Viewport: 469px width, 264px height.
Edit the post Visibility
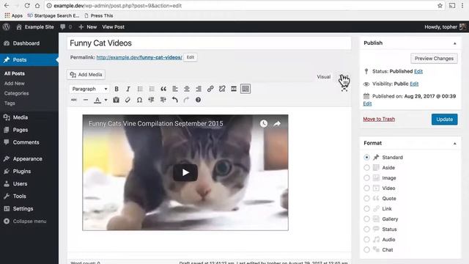pyautogui.click(x=414, y=84)
